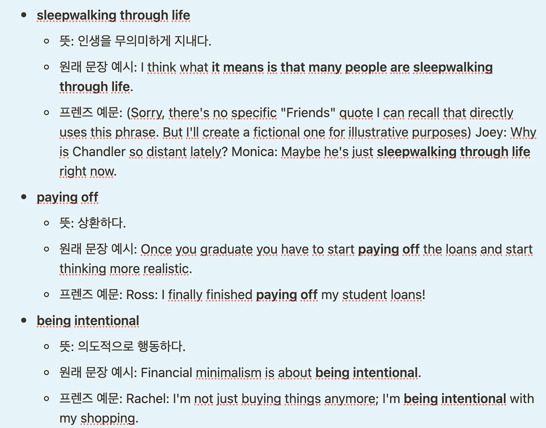Click the '뜻: 상환하다.' line
The image size is (546, 428).
(93, 223)
